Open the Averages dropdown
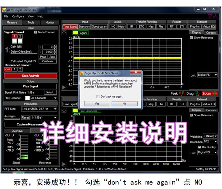Image resolution: width=222 pixels, height=189 pixels. [44, 117]
